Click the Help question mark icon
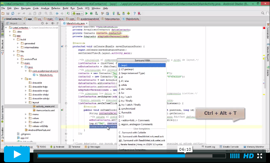 pyautogui.click(x=135, y=13)
